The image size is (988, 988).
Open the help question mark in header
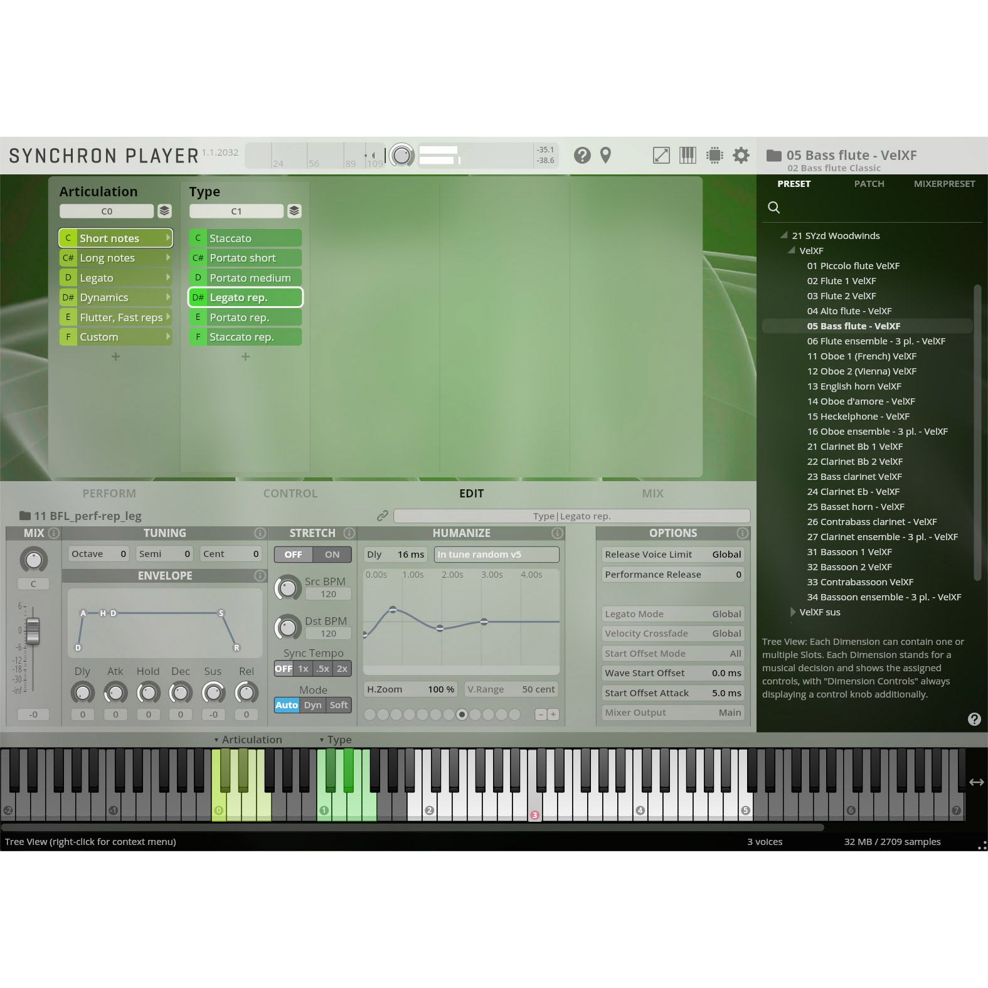pos(582,155)
